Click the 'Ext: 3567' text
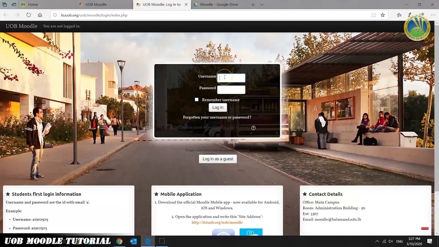 pos(310,214)
